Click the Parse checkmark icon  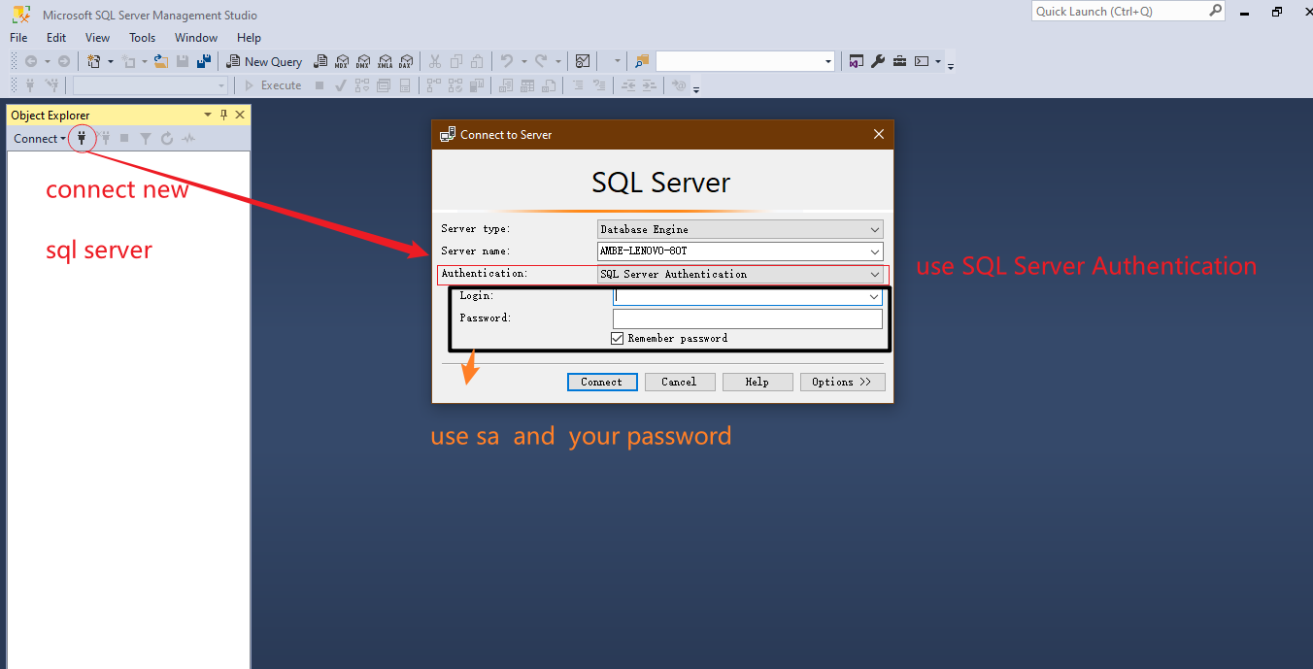click(341, 85)
